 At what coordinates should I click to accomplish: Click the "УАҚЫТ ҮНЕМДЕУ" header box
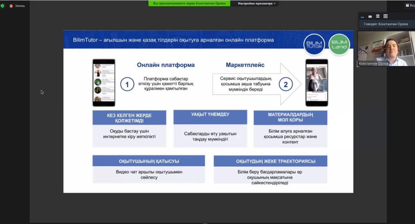pos(210,117)
